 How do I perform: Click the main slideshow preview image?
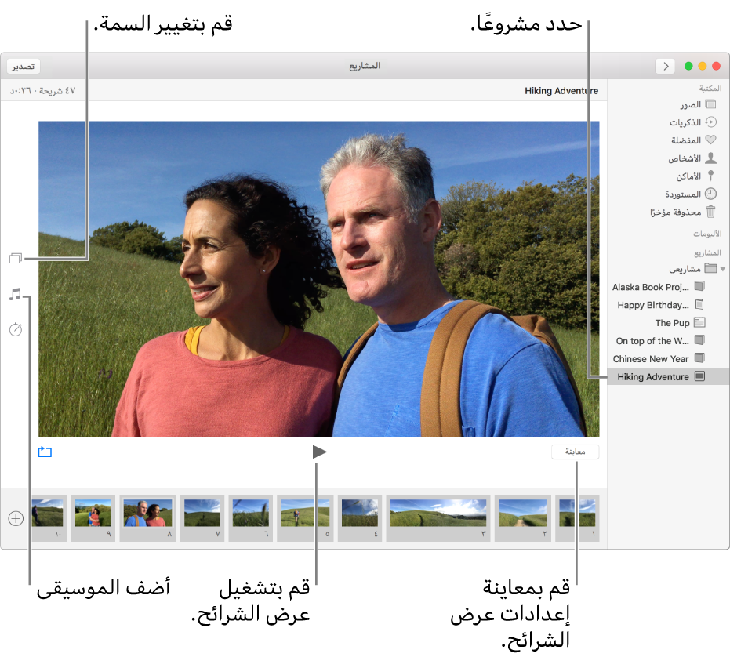click(x=319, y=278)
